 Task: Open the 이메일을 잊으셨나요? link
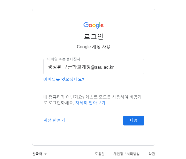tap(64, 79)
